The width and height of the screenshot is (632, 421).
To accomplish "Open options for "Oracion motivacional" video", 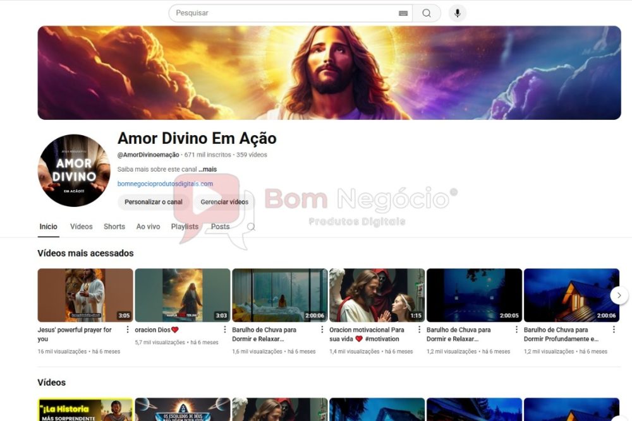I will click(419, 329).
